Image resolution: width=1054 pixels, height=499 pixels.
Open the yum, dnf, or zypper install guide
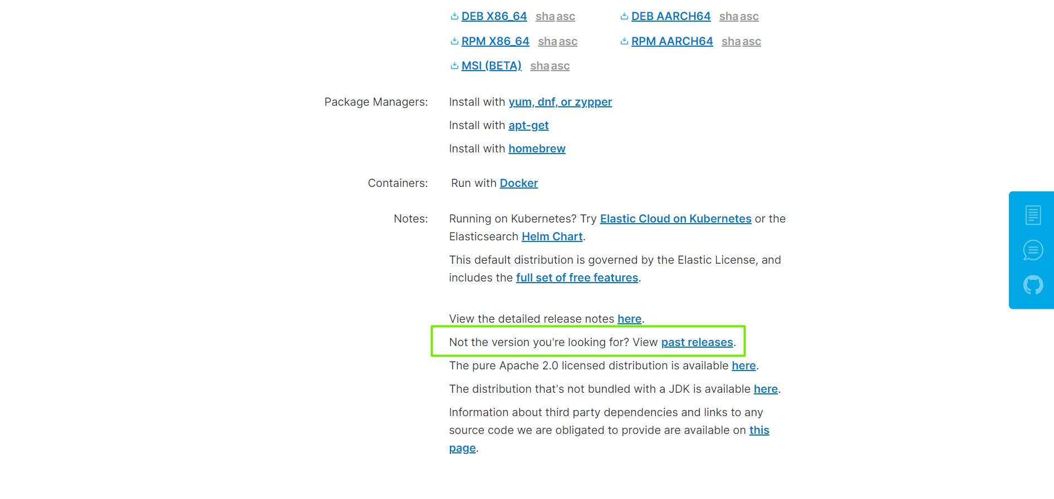coord(560,102)
